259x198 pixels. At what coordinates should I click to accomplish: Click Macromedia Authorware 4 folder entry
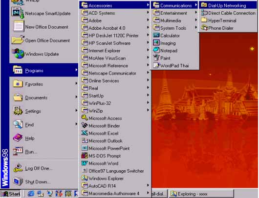coord(115,194)
